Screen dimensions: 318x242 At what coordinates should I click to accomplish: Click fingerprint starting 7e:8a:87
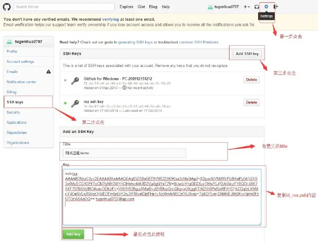127,106
